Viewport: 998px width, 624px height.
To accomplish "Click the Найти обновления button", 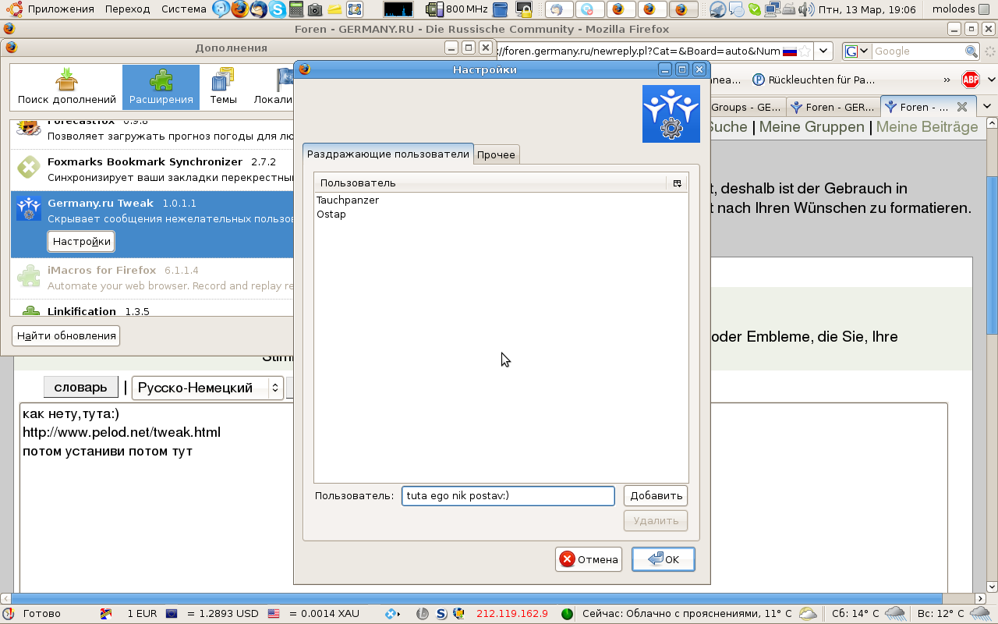I will pos(66,336).
